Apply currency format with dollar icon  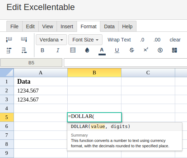click(x=160, y=50)
